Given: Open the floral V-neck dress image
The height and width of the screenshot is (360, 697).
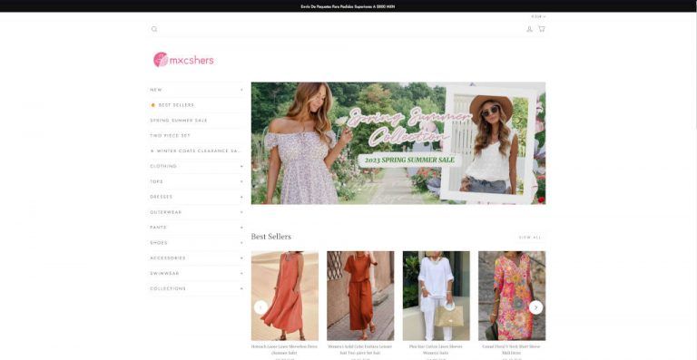Looking at the screenshot, I should click(512, 296).
